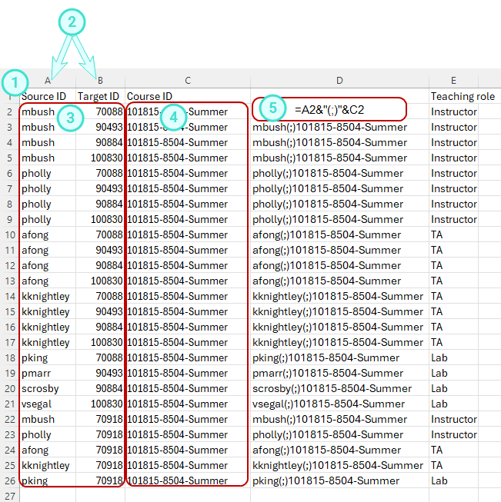Viewport: 501px width, 502px height.
Task: Select Target ID 100830 in row 5
Action: (100, 158)
